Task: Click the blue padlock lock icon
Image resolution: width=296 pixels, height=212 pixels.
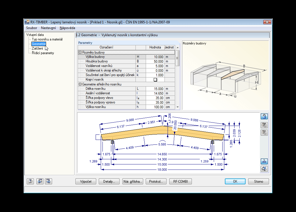Action: (x=264, y=116)
